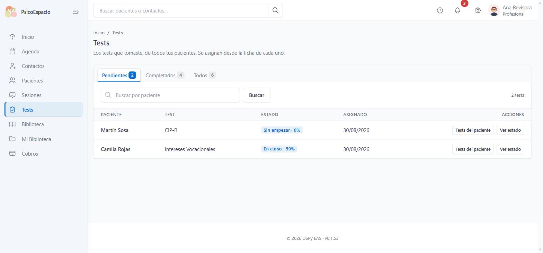Click the Buscar button

(x=257, y=95)
